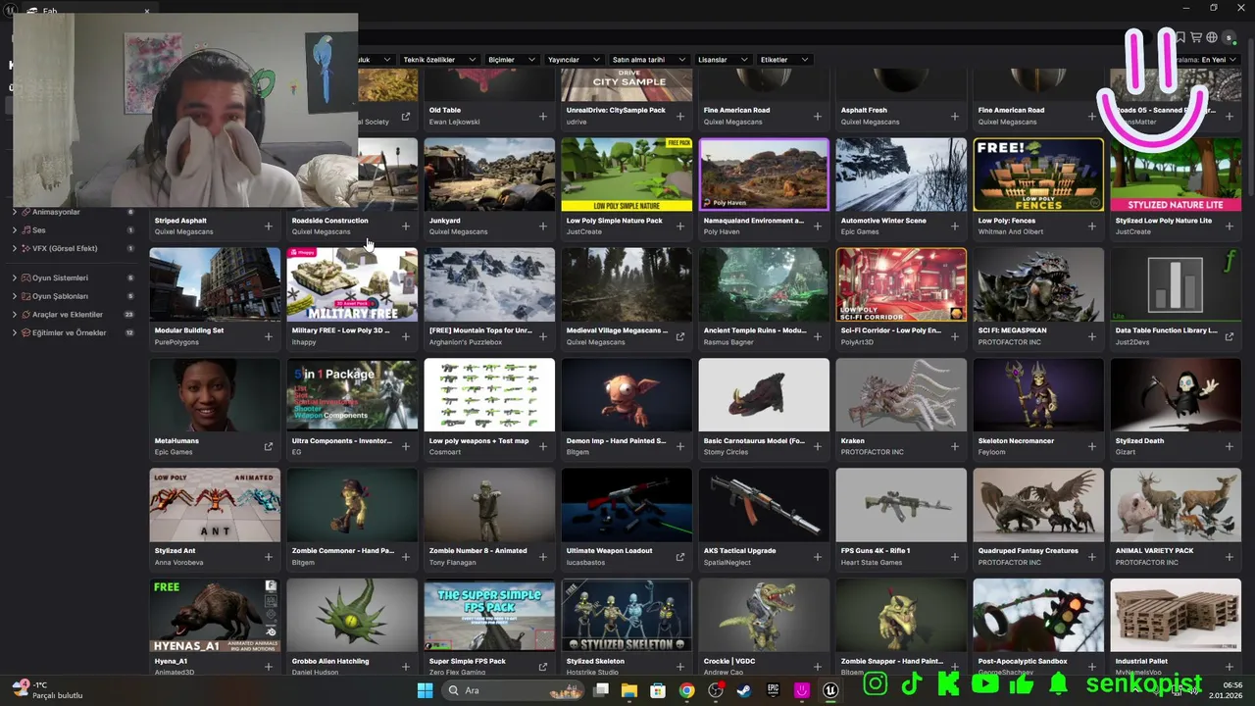Viewport: 1255px width, 706px height.
Task: Add Skeleton Necromancer with plus icon
Action: 1092,446
